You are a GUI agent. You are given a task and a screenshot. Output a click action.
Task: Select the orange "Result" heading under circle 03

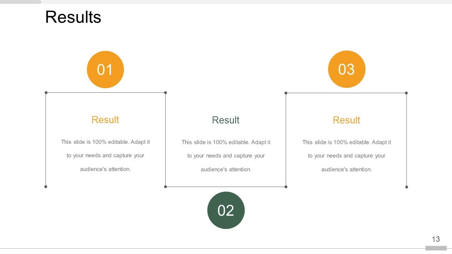coord(346,120)
